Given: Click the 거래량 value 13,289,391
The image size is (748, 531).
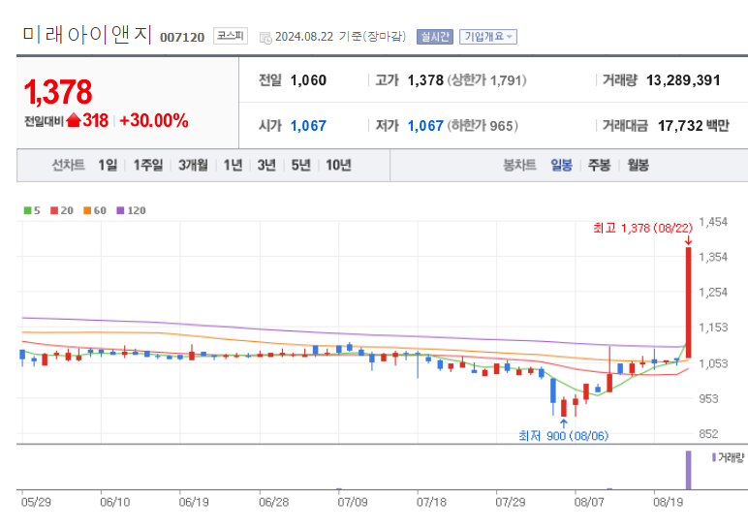Looking at the screenshot, I should 683,80.
